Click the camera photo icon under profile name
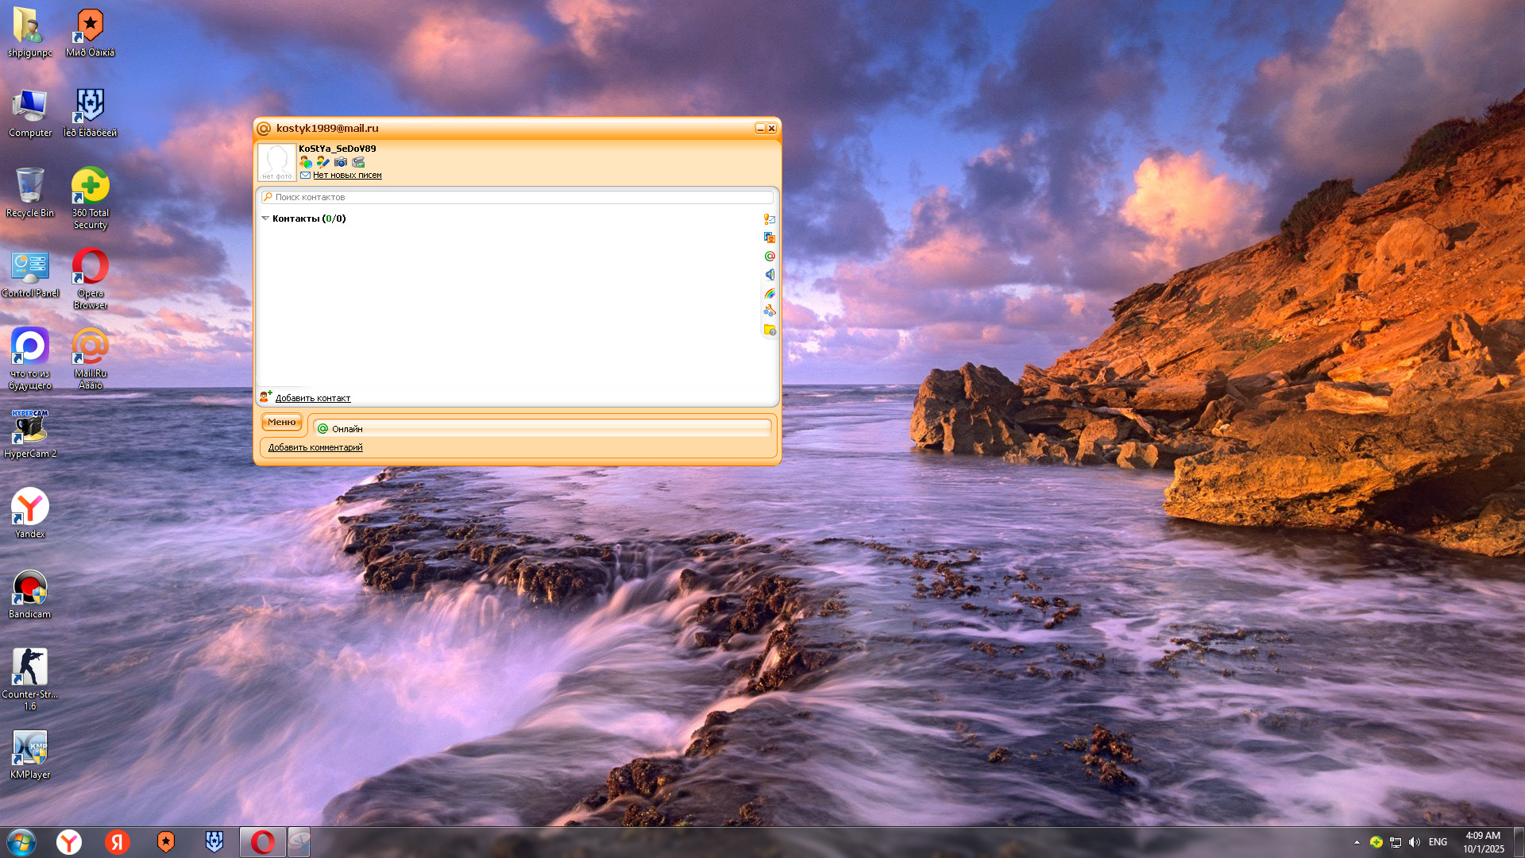This screenshot has width=1525, height=858. (x=341, y=162)
